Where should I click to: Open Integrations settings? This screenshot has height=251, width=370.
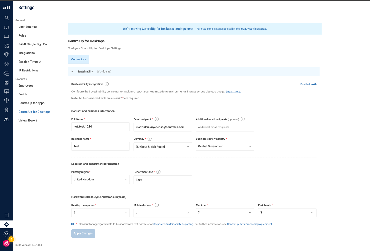click(x=26, y=53)
